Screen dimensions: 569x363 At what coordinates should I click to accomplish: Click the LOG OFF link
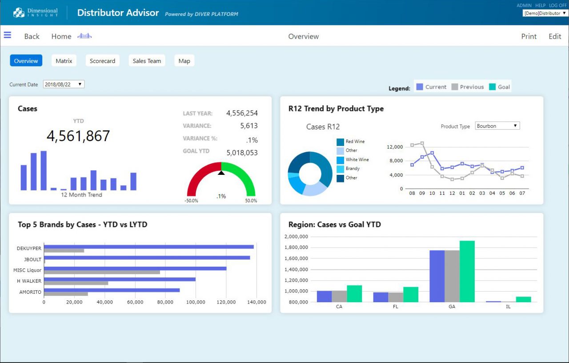click(x=557, y=5)
